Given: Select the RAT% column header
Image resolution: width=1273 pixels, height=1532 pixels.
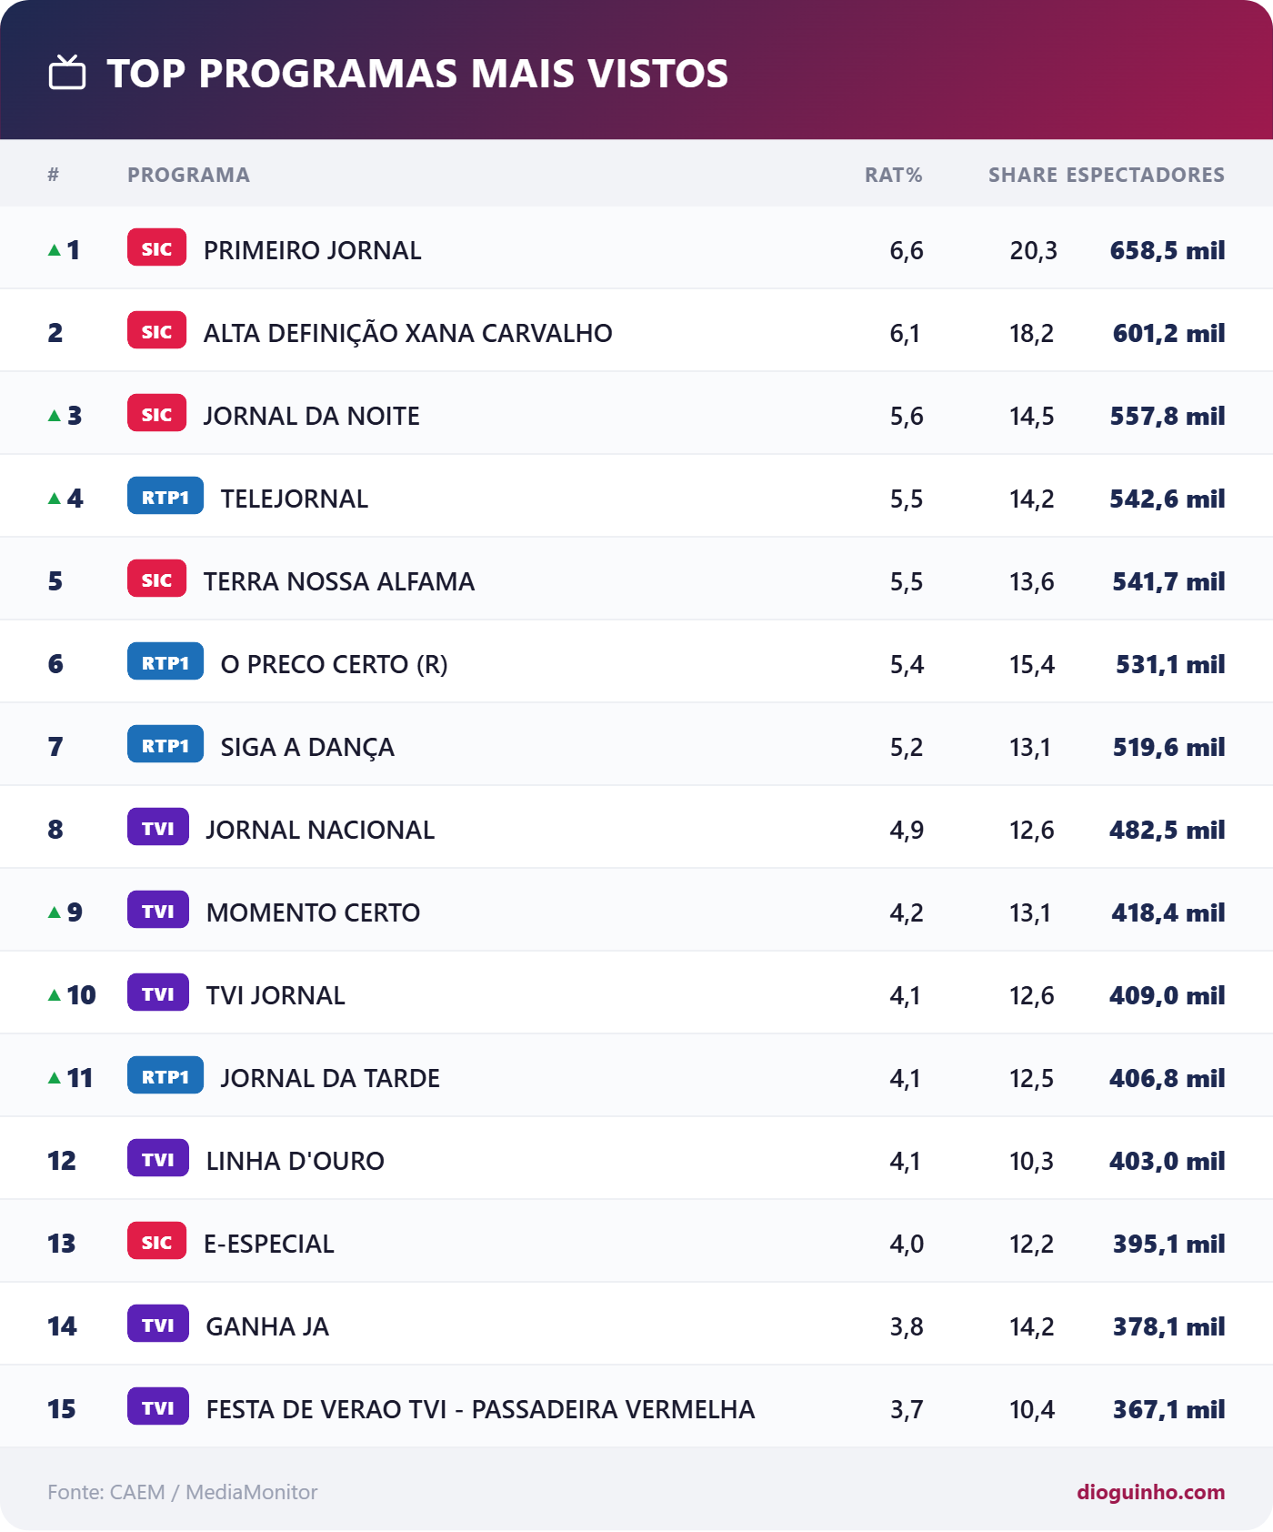Looking at the screenshot, I should pos(893,175).
